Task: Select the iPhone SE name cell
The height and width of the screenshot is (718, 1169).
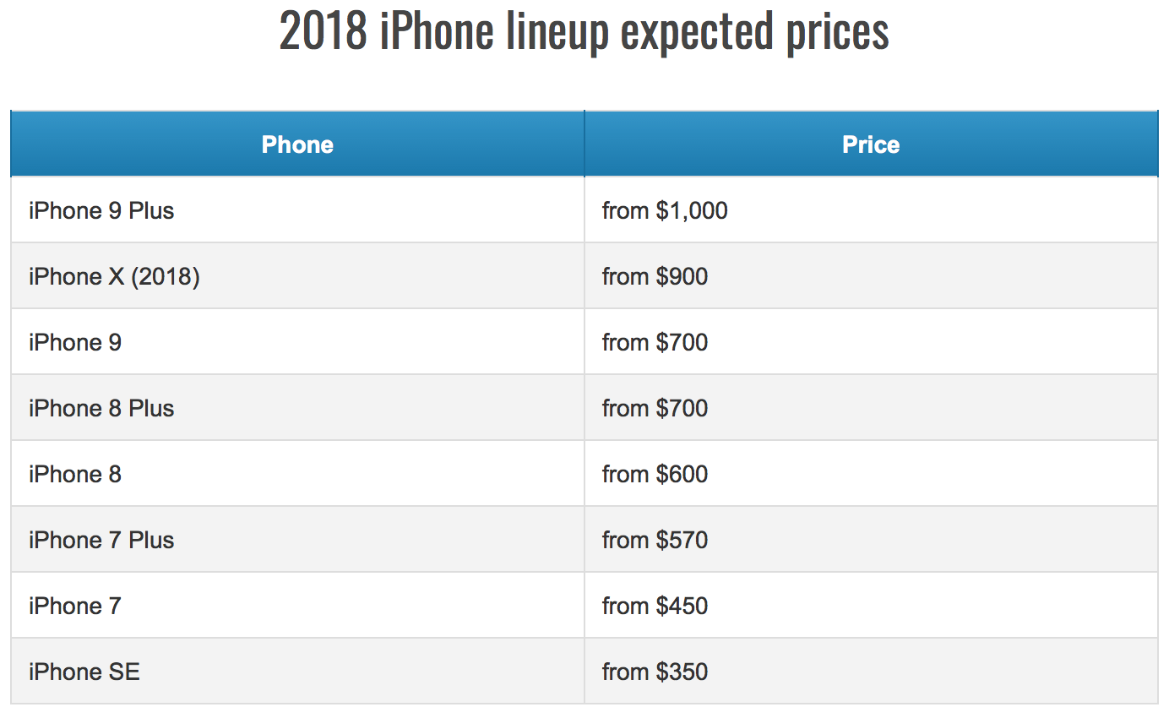Action: [84, 672]
